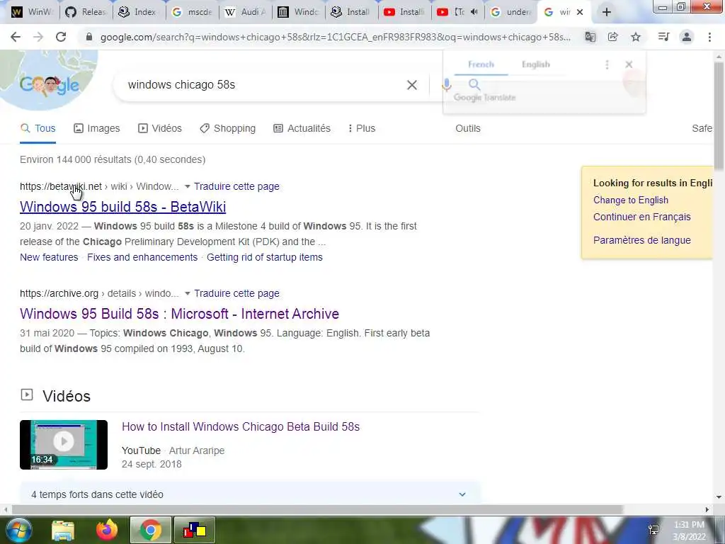Open Chrome's three-dot menu
The image size is (725, 544).
coord(709,37)
